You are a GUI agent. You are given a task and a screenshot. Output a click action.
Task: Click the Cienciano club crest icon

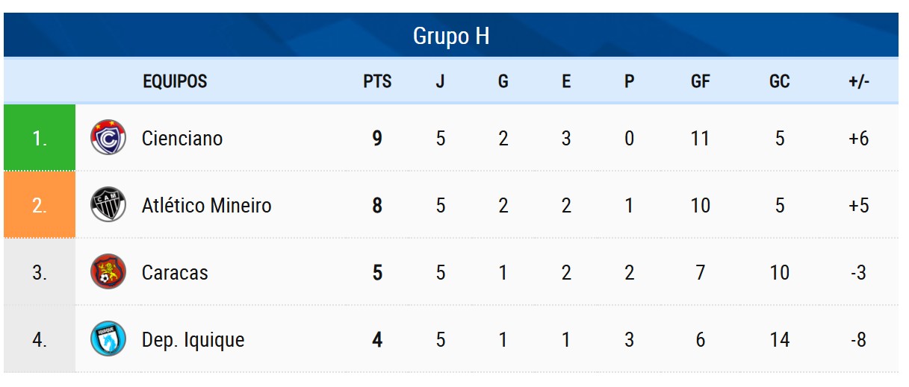pyautogui.click(x=108, y=138)
